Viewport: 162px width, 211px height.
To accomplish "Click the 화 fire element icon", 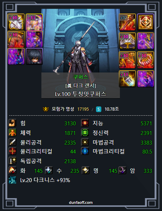I will pos(12,170).
